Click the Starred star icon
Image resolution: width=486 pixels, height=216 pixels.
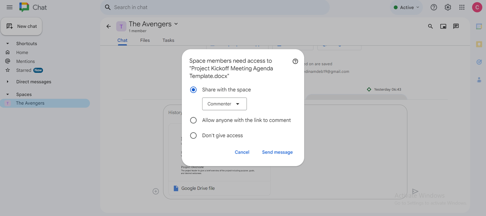pos(8,70)
